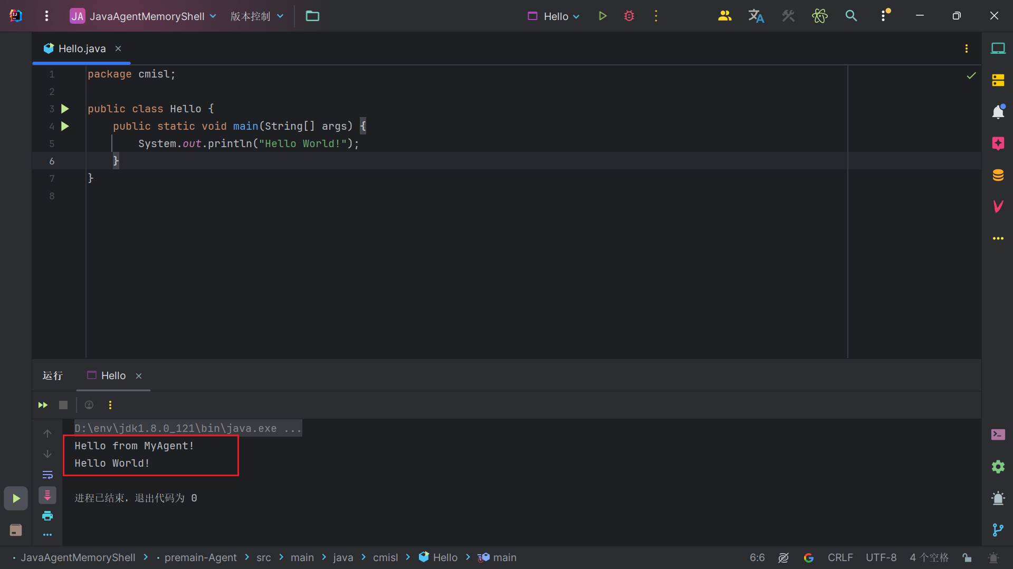Toggle scroll to end of console
Screen dimensions: 1013x569
click(x=47, y=495)
